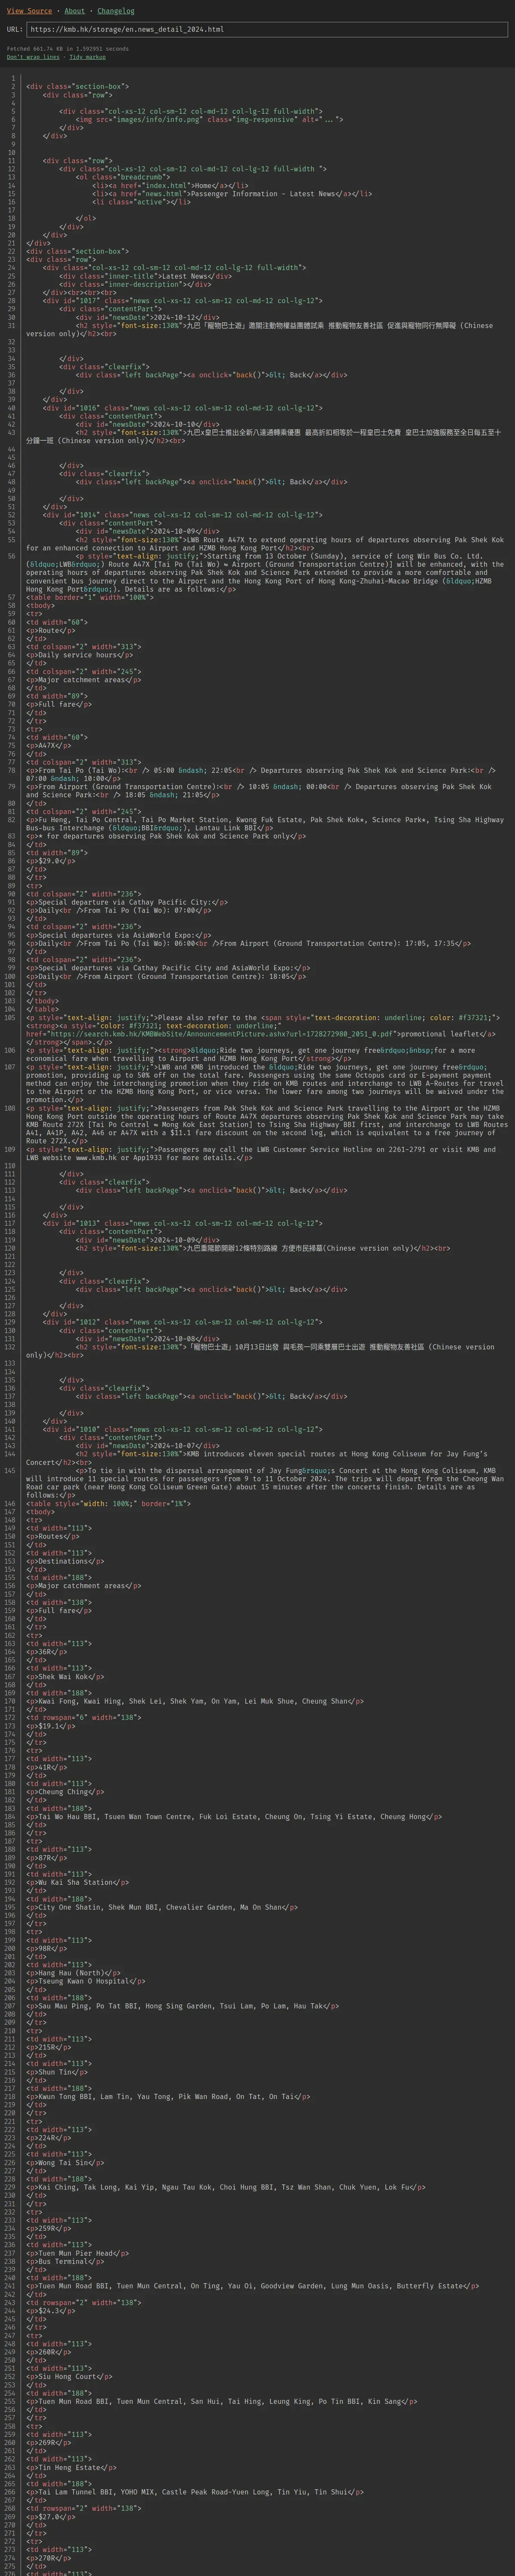Click "Special departure via Cathay Pacific City" text
The height and width of the screenshot is (2576, 515).
pyautogui.click(x=123, y=902)
